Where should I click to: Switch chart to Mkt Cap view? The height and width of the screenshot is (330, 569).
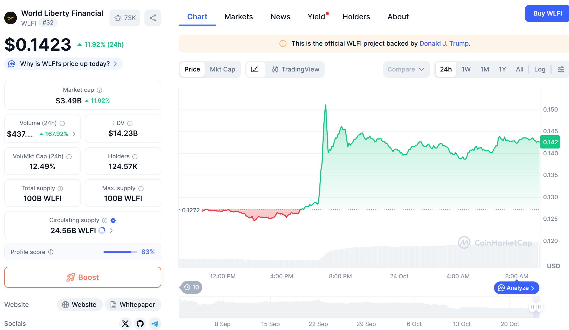coord(222,69)
